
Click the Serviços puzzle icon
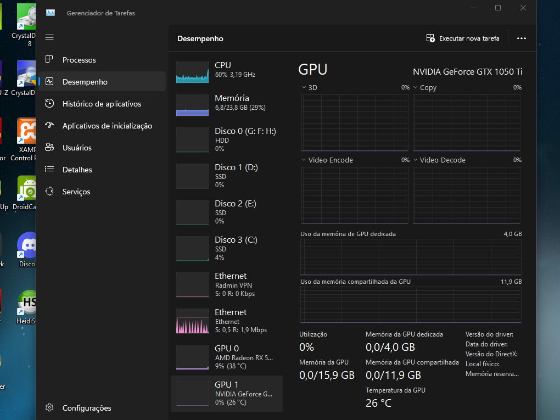point(49,192)
